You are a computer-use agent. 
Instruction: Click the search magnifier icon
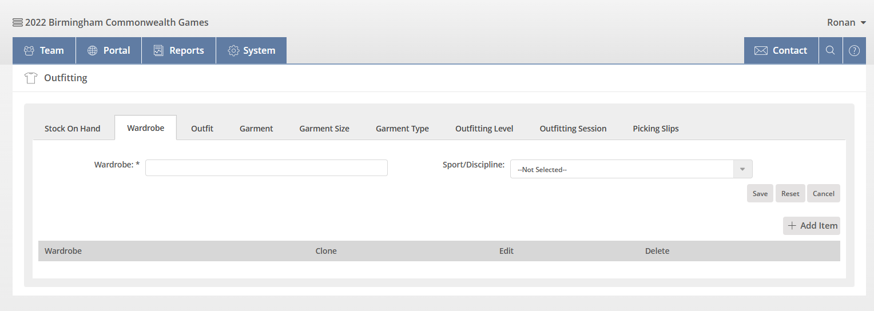coord(830,50)
